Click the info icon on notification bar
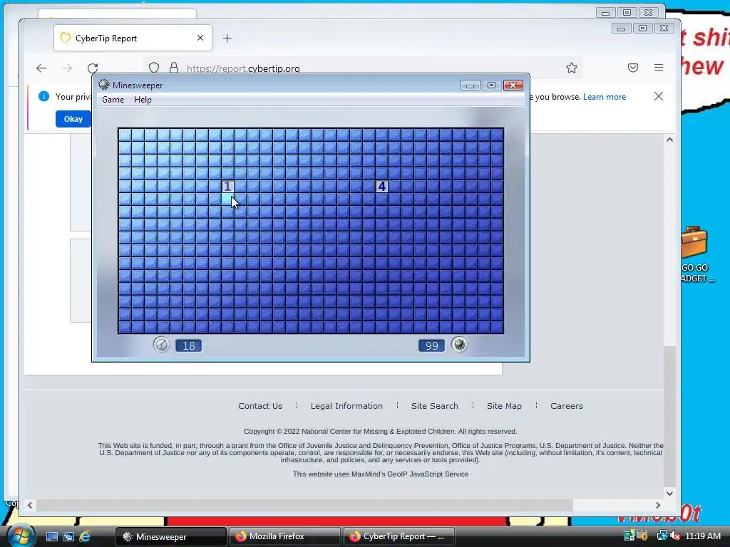The width and height of the screenshot is (730, 547). 43,96
